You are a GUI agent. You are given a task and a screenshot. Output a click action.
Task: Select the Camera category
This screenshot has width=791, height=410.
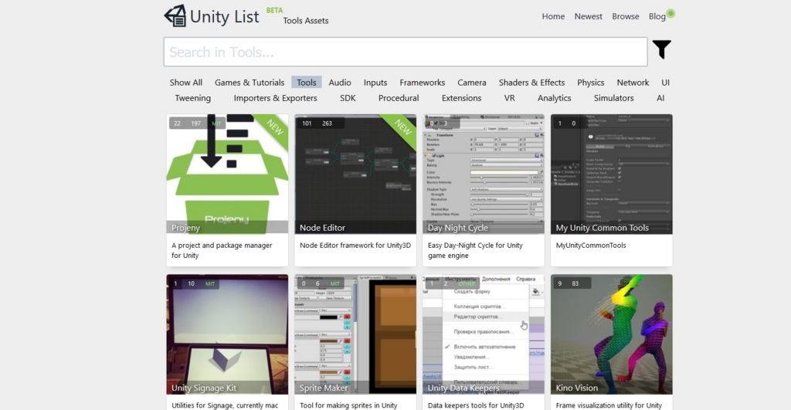472,82
